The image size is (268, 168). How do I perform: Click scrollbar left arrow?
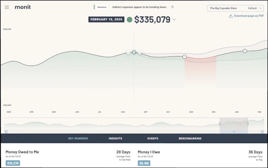tap(6, 132)
